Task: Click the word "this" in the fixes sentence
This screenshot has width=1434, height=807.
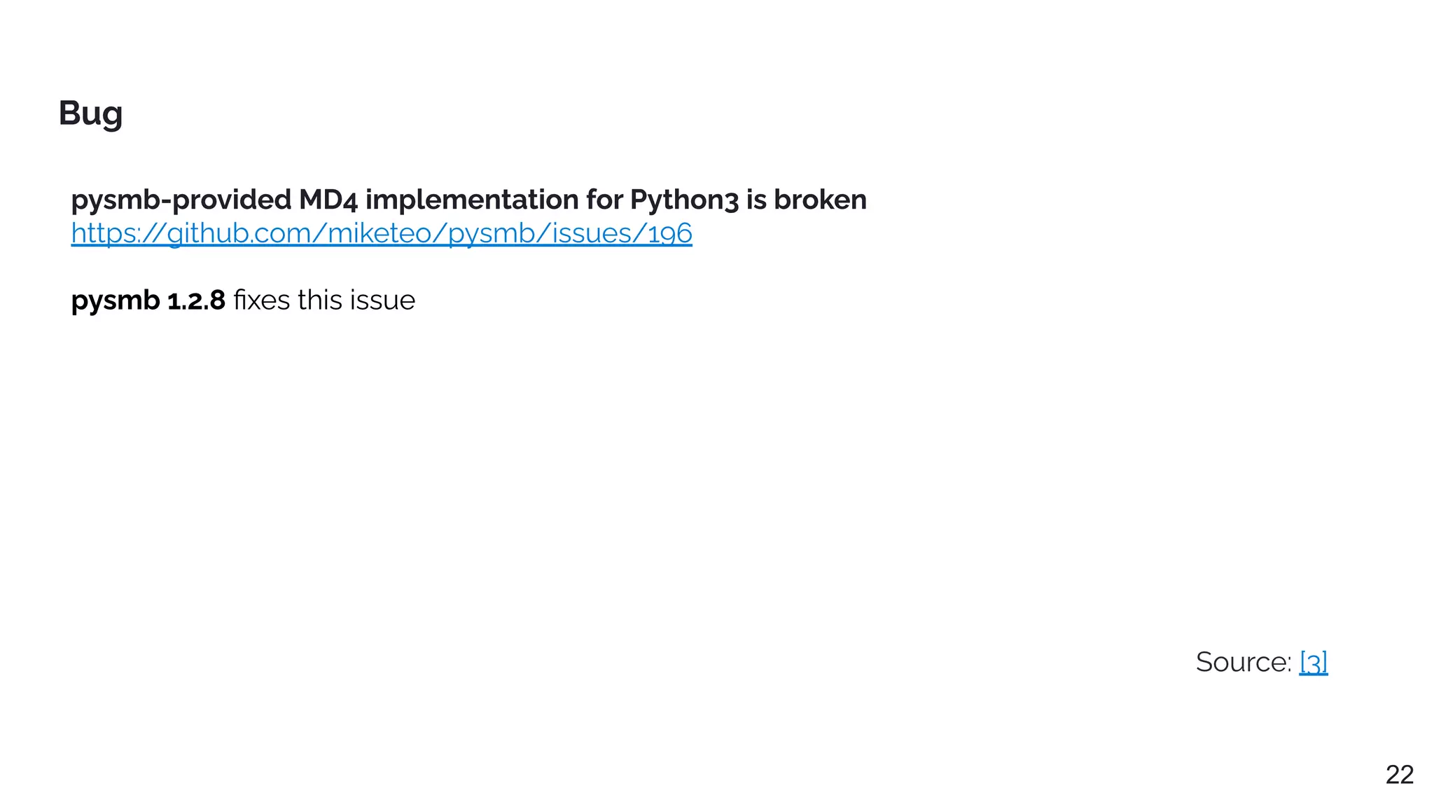Action: [320, 301]
